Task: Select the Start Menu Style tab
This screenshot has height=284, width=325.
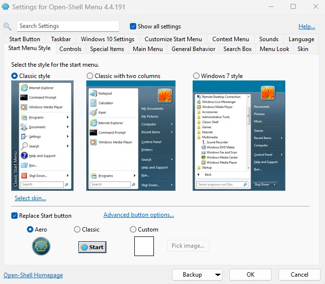Action: 29,48
